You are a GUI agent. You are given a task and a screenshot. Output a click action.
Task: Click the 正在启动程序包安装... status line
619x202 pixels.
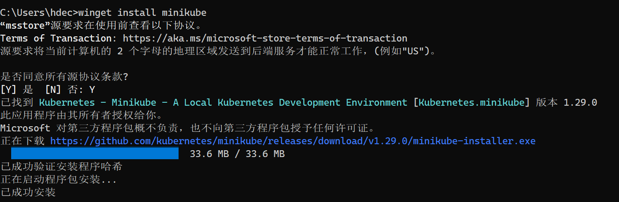point(58,179)
